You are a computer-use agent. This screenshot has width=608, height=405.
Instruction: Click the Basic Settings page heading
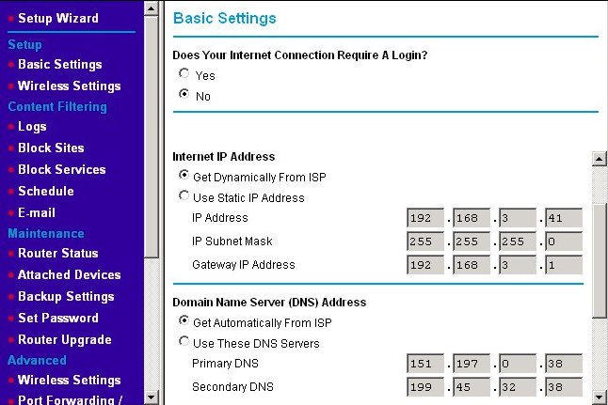point(225,18)
